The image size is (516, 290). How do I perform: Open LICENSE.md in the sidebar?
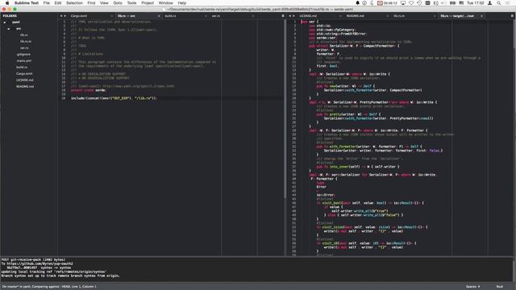[25, 80]
